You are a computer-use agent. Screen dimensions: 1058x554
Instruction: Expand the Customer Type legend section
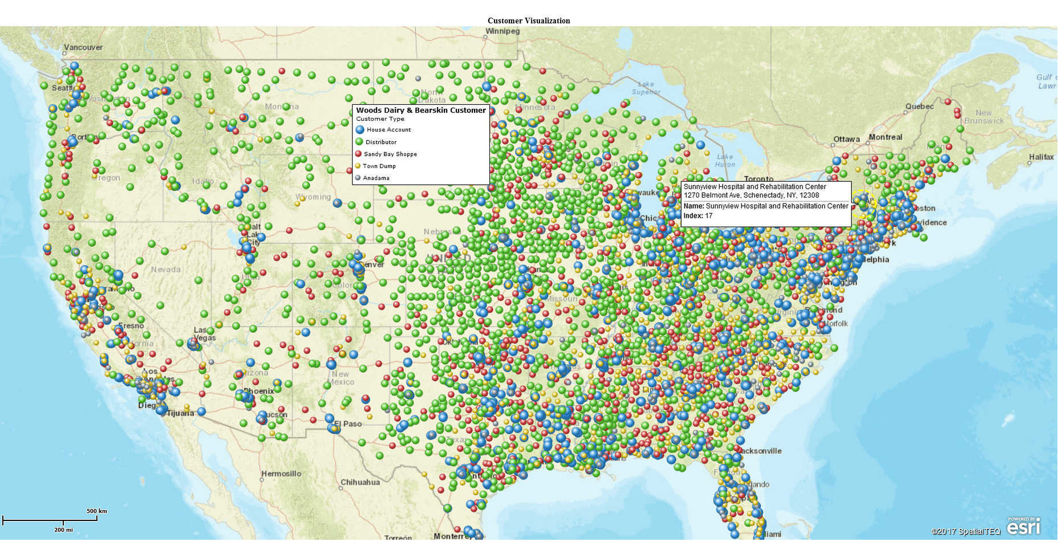click(379, 119)
